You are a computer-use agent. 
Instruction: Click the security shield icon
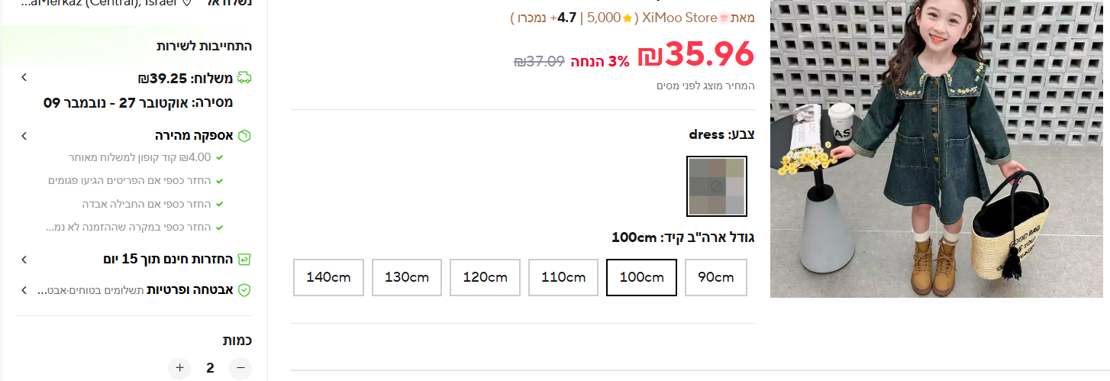(x=244, y=290)
